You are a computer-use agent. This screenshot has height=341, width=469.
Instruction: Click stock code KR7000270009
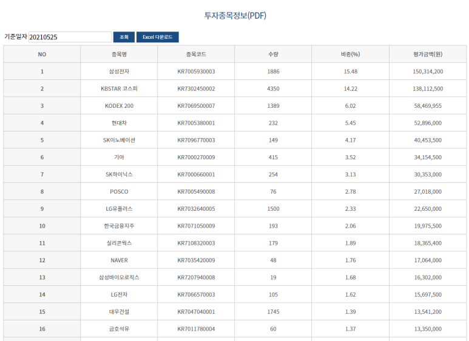196,157
